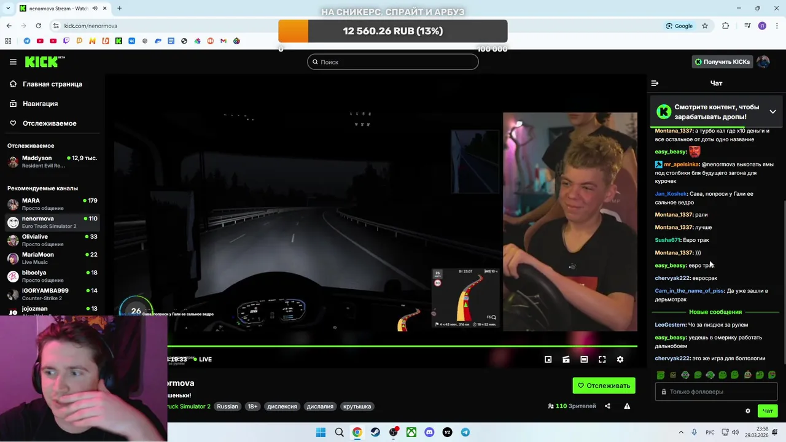This screenshot has height=442, width=786.
Task: Open the user avatar menu on Kick
Action: coord(763,62)
